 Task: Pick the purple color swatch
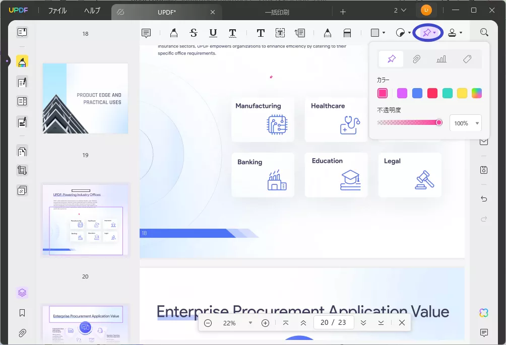(x=402, y=93)
